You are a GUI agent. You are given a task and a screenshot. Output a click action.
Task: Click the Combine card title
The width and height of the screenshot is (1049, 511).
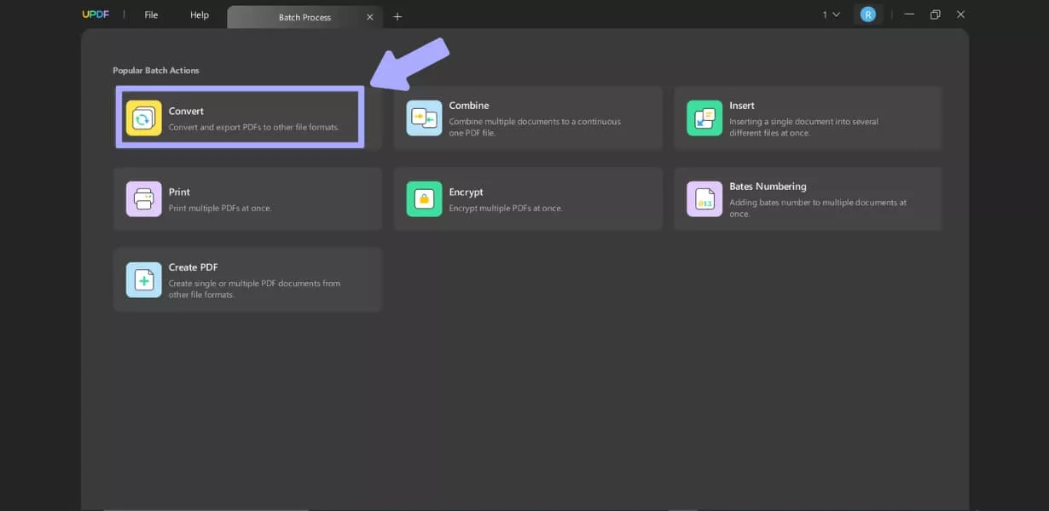[469, 106]
